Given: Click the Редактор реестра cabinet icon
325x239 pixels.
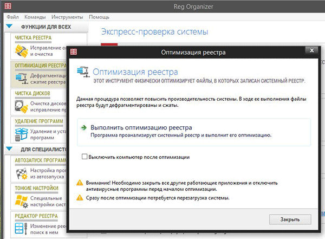Looking at the screenshot, I should tap(21, 229).
